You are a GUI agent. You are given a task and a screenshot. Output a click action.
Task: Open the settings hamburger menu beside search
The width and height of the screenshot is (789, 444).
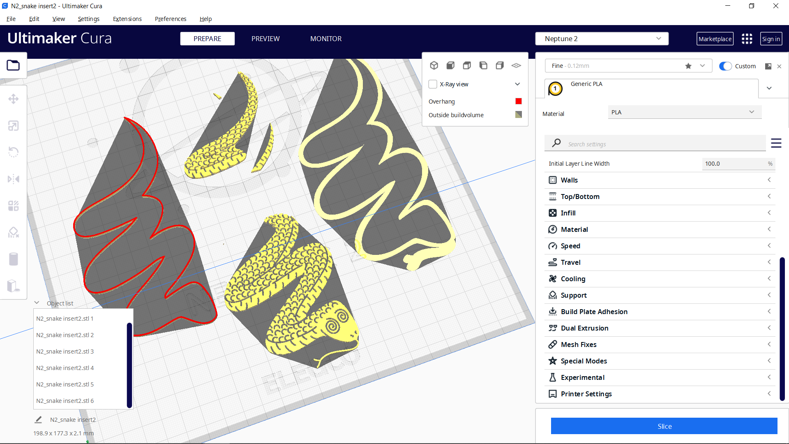coord(776,143)
